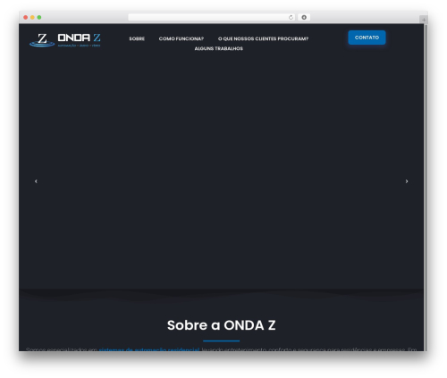Maximize the window with green button

39,17
